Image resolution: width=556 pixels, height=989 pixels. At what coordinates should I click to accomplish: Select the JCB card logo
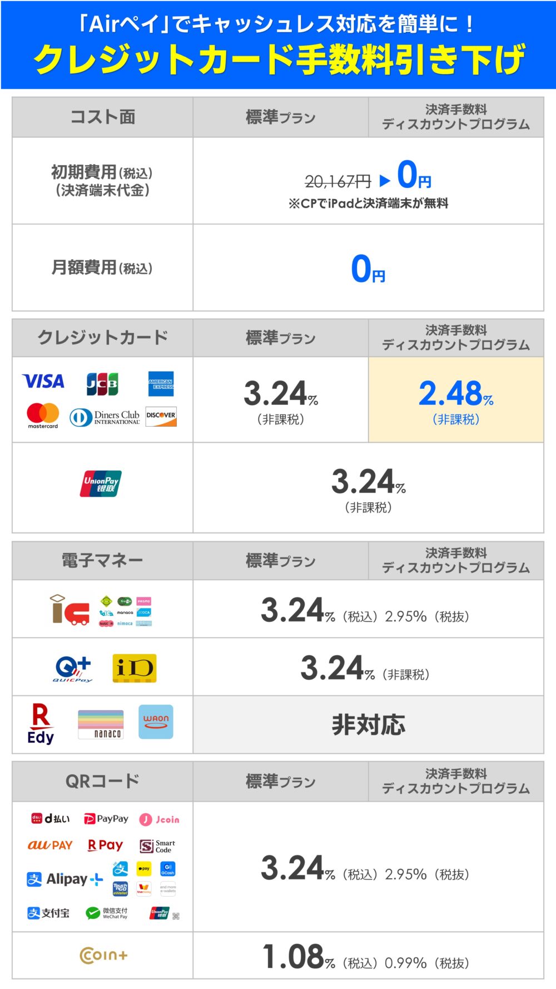tap(102, 384)
